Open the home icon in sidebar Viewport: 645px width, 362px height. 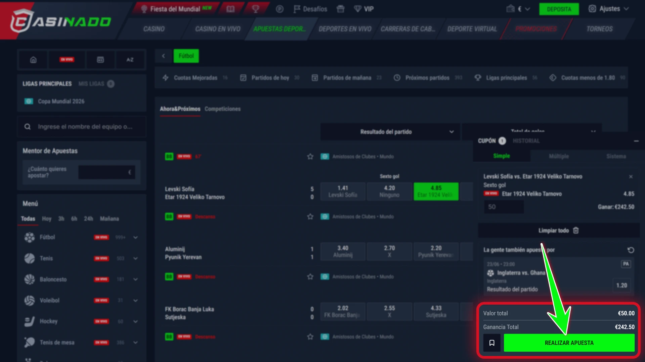pyautogui.click(x=33, y=60)
